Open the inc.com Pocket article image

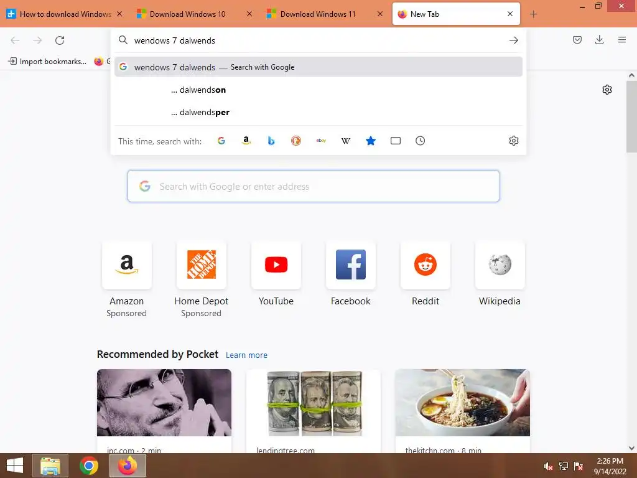[164, 403]
